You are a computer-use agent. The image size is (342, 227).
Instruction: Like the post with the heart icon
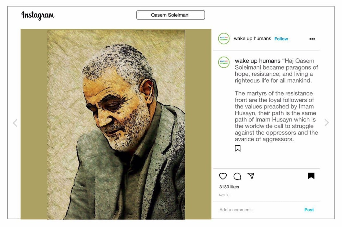223,176
